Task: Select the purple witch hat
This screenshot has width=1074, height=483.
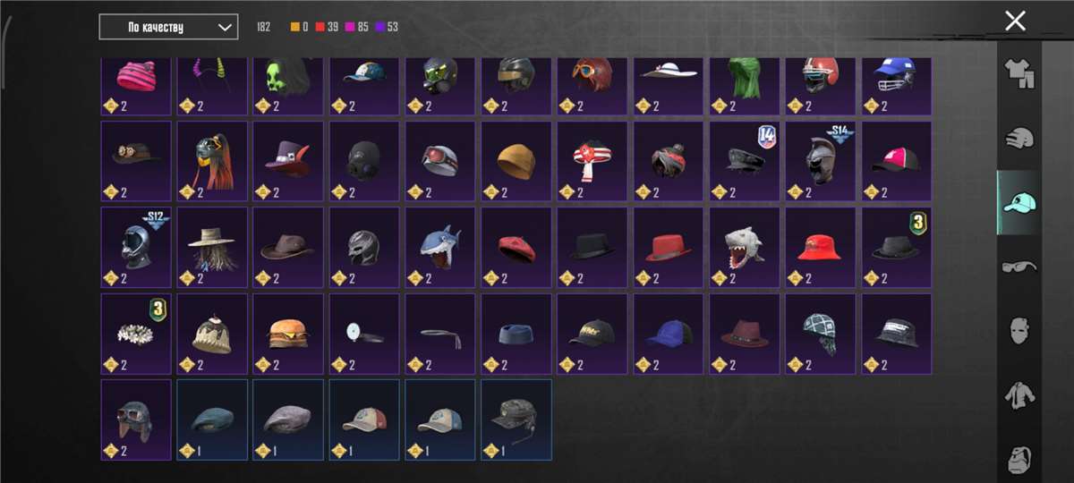Action: 288,162
